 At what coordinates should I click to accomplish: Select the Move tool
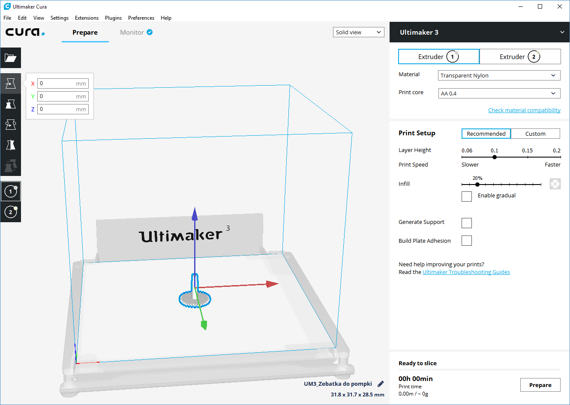coord(11,83)
